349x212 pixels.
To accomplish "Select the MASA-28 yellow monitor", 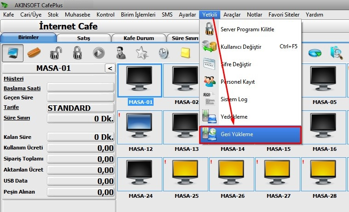I will (x=324, y=174).
